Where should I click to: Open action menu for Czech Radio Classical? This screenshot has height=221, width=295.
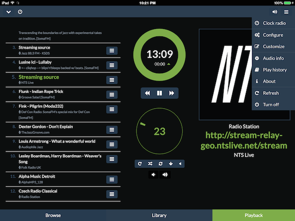[x=112, y=194]
